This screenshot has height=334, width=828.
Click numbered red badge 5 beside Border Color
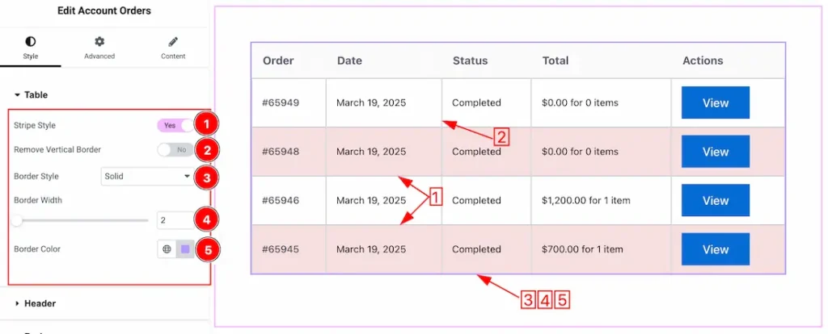(208, 250)
